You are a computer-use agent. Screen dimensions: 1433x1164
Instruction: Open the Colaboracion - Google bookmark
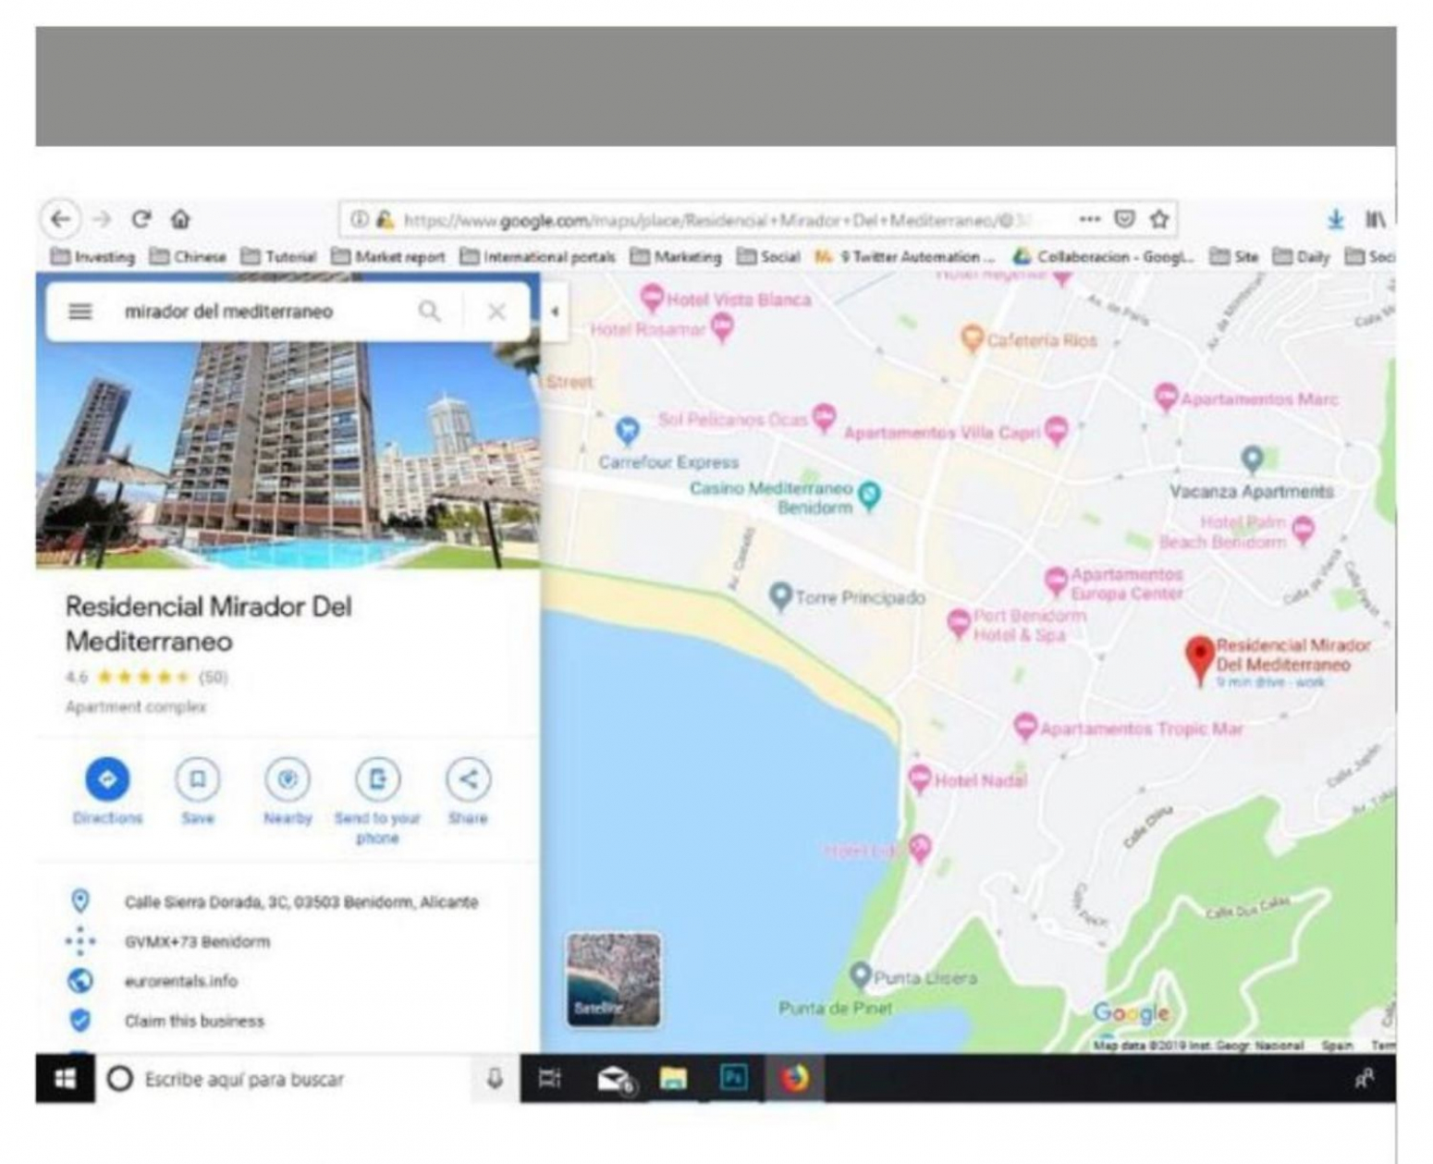pos(1105,257)
